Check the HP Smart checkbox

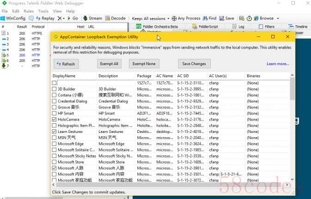(54, 114)
